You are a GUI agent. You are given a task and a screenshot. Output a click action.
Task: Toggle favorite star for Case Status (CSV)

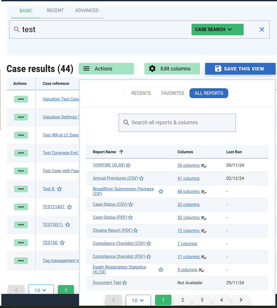(x=131, y=205)
